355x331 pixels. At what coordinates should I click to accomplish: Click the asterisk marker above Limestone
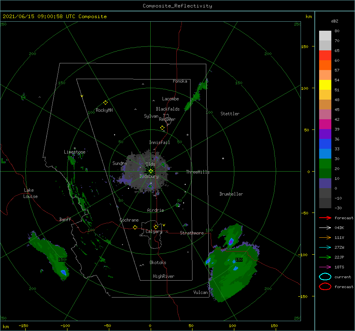(75, 148)
